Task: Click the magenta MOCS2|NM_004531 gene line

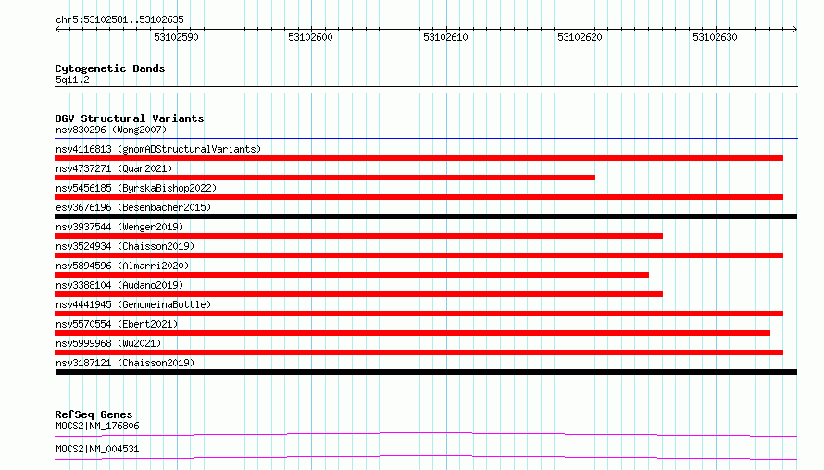Action: tap(426, 457)
